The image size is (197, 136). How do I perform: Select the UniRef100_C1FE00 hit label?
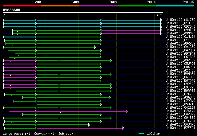tap(180, 40)
